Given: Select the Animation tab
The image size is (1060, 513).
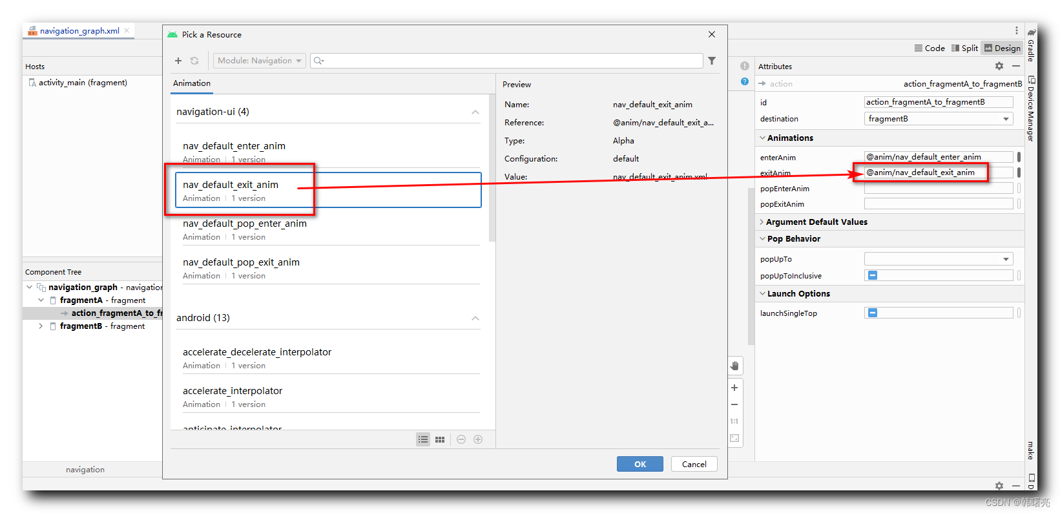Looking at the screenshot, I should (192, 83).
